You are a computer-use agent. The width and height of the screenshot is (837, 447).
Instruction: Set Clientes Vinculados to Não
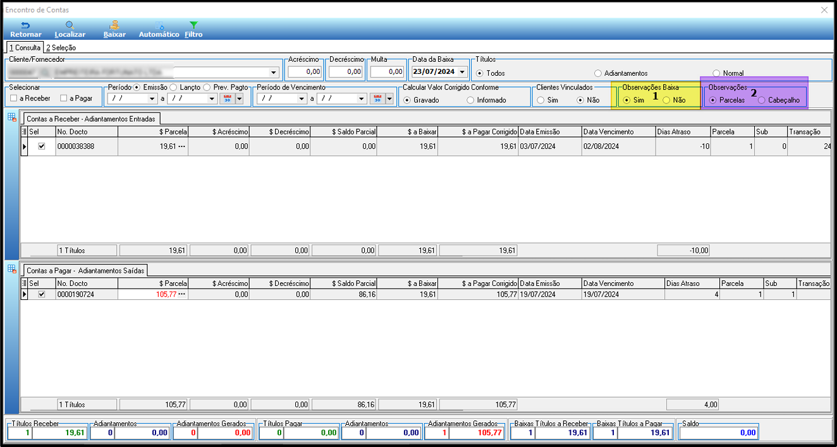tap(580, 100)
